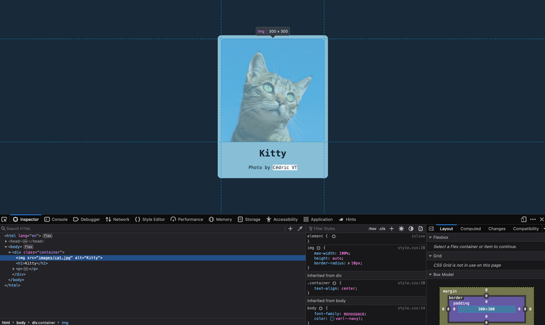Open the Computed sidebar tab

click(470, 228)
